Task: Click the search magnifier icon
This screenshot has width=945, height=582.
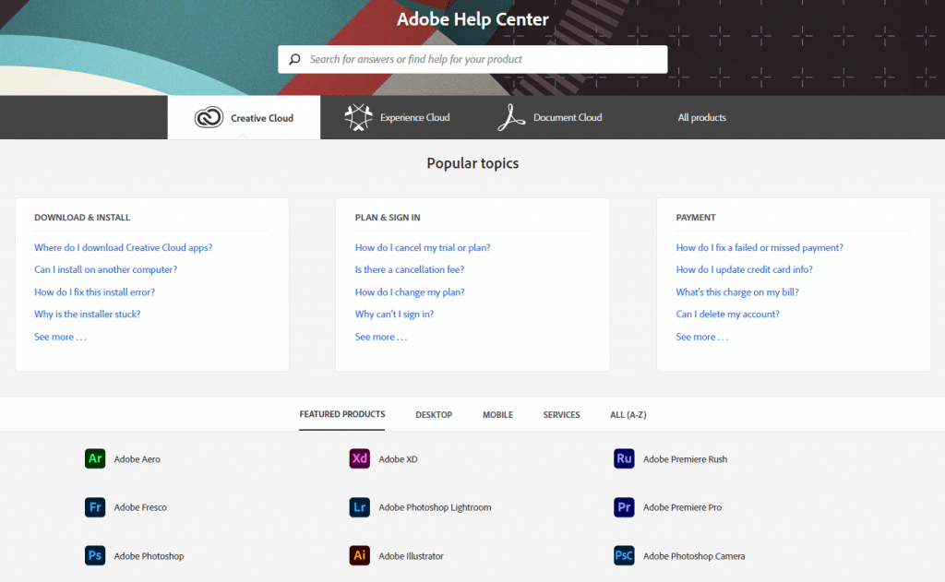Action: coord(294,59)
